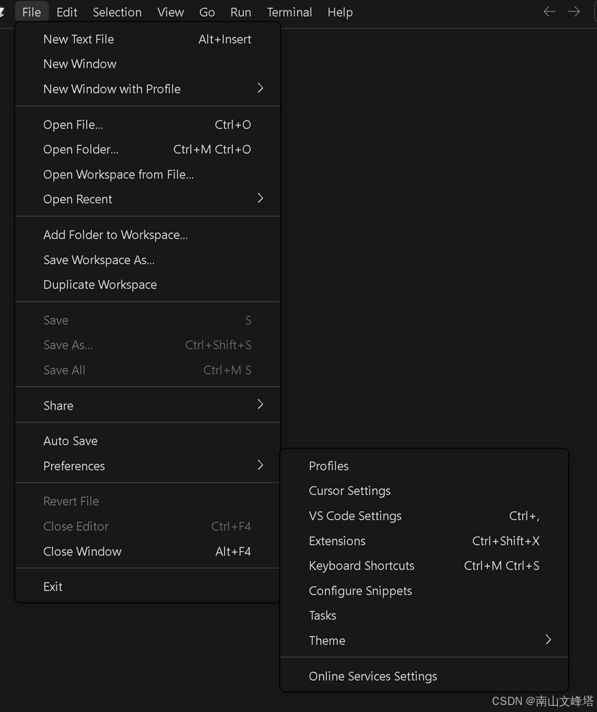The width and height of the screenshot is (597, 712).
Task: Click the navigate back arrow
Action: pos(549,12)
